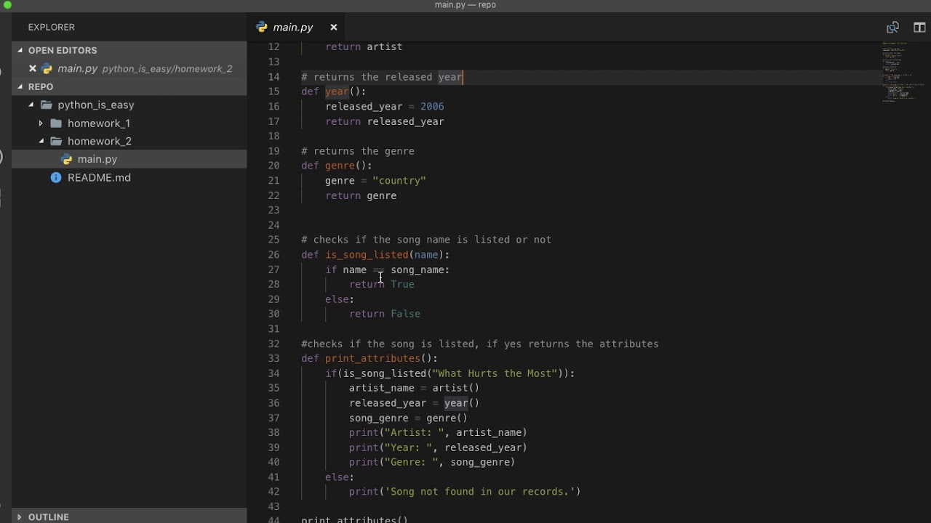Click the 'def genre():' definition

[x=337, y=166]
